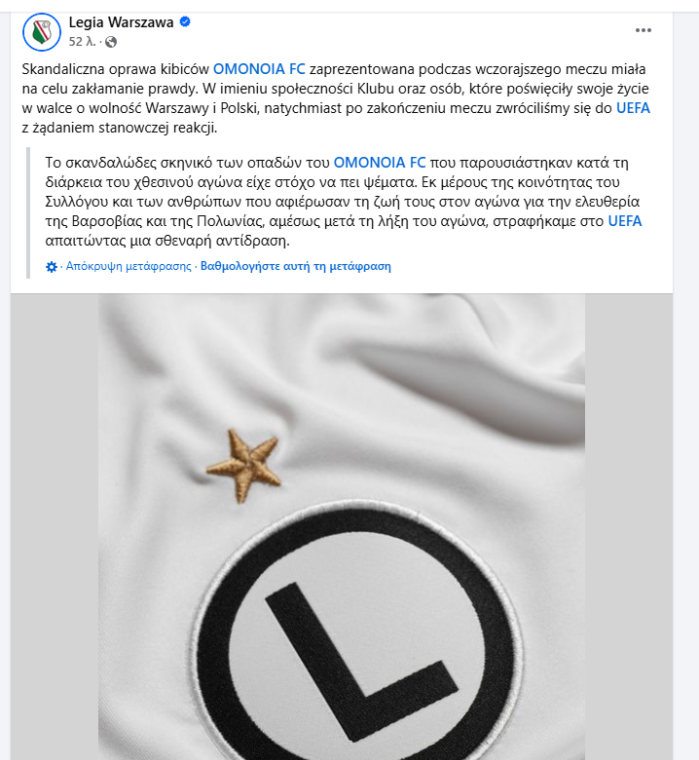
Task: Click the gray margin left of the image
Action: pyautogui.click(x=55, y=527)
